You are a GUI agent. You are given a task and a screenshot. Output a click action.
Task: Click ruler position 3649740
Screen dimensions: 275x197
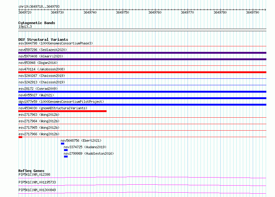(90, 12)
